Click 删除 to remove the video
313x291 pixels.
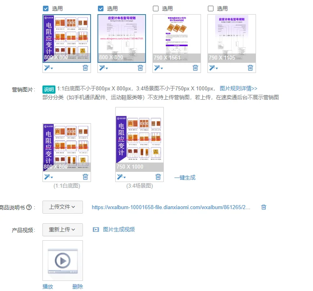[x=78, y=287]
